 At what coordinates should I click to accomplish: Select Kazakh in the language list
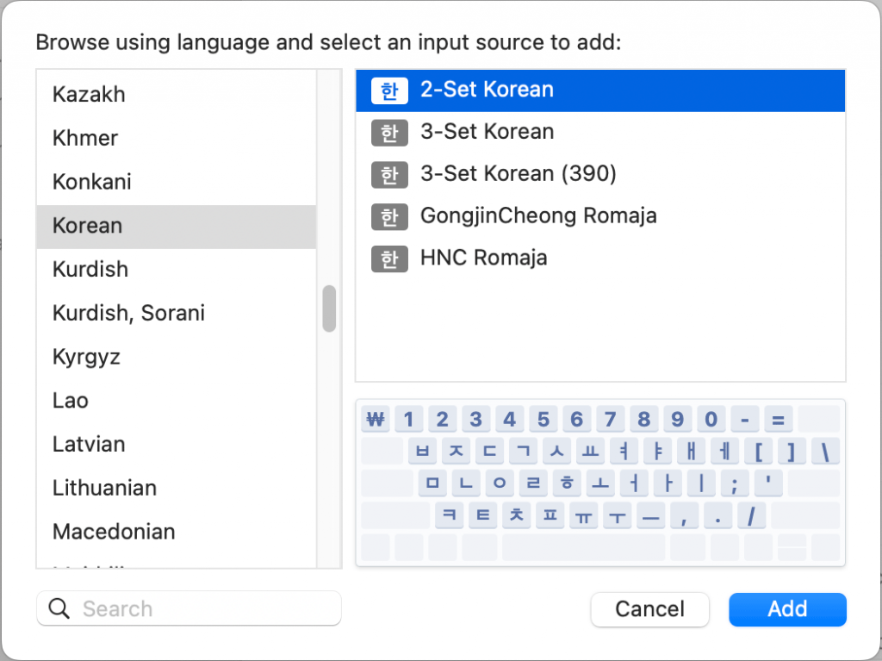[x=176, y=95]
